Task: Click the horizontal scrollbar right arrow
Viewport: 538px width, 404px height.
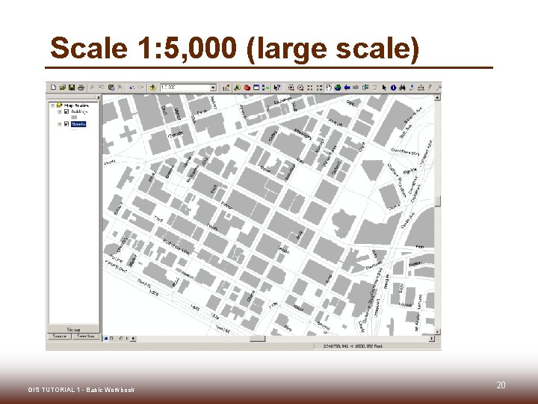Action: (x=432, y=339)
